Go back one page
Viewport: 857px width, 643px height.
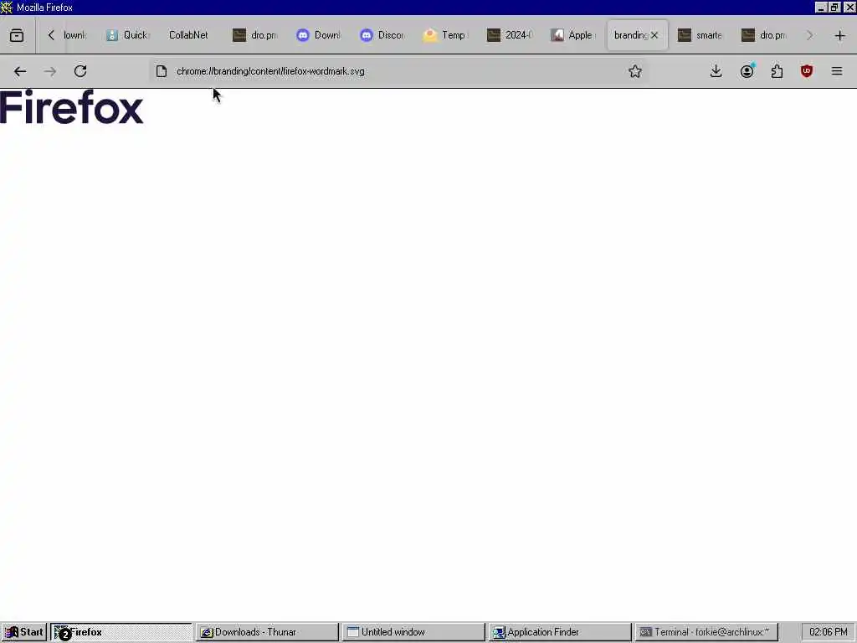point(20,71)
